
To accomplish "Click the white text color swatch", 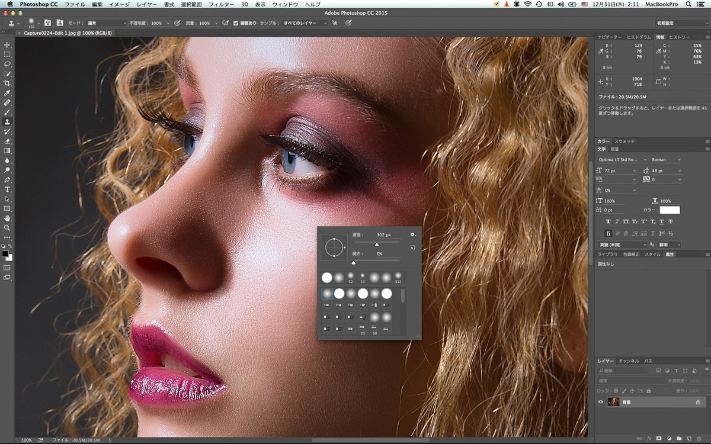I will coord(670,210).
